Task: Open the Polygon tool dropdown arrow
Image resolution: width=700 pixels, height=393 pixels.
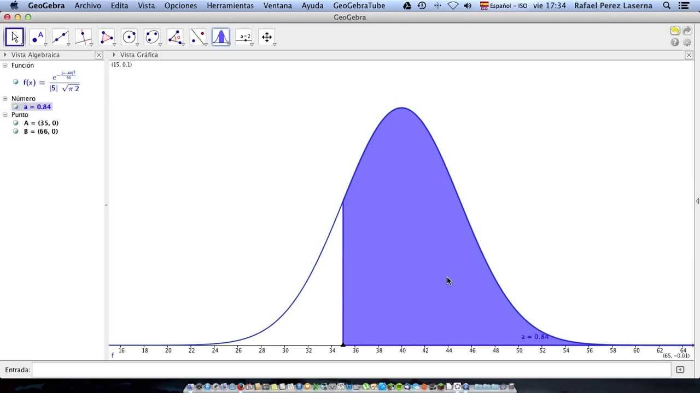Action: [114, 44]
